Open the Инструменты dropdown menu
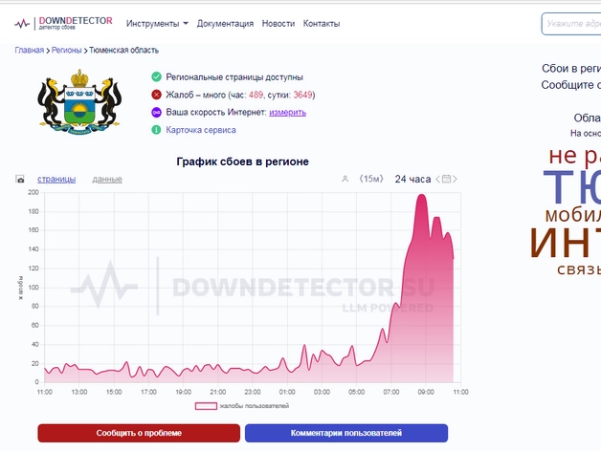Screen dimensions: 601x451 [157, 24]
